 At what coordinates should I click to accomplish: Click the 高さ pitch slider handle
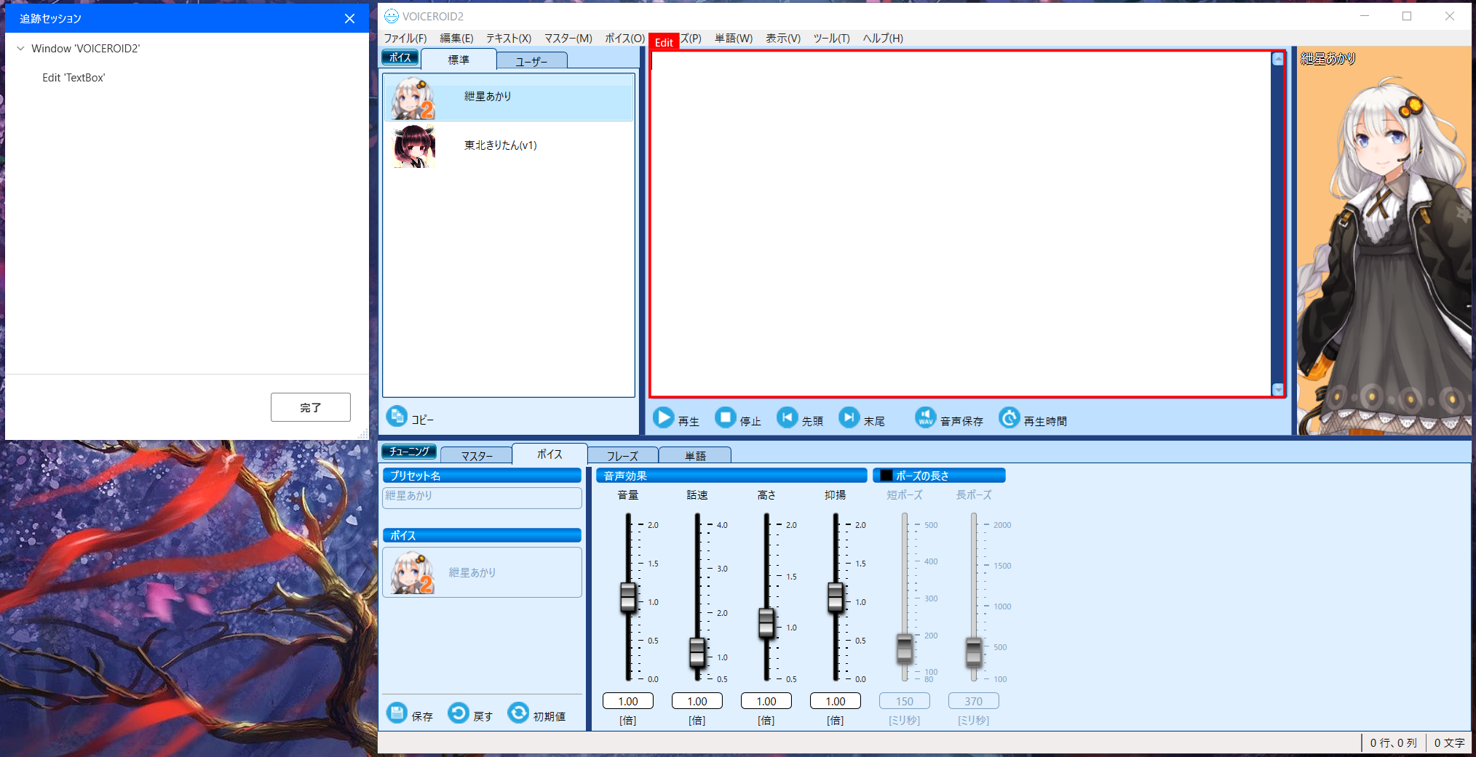pyautogui.click(x=766, y=624)
